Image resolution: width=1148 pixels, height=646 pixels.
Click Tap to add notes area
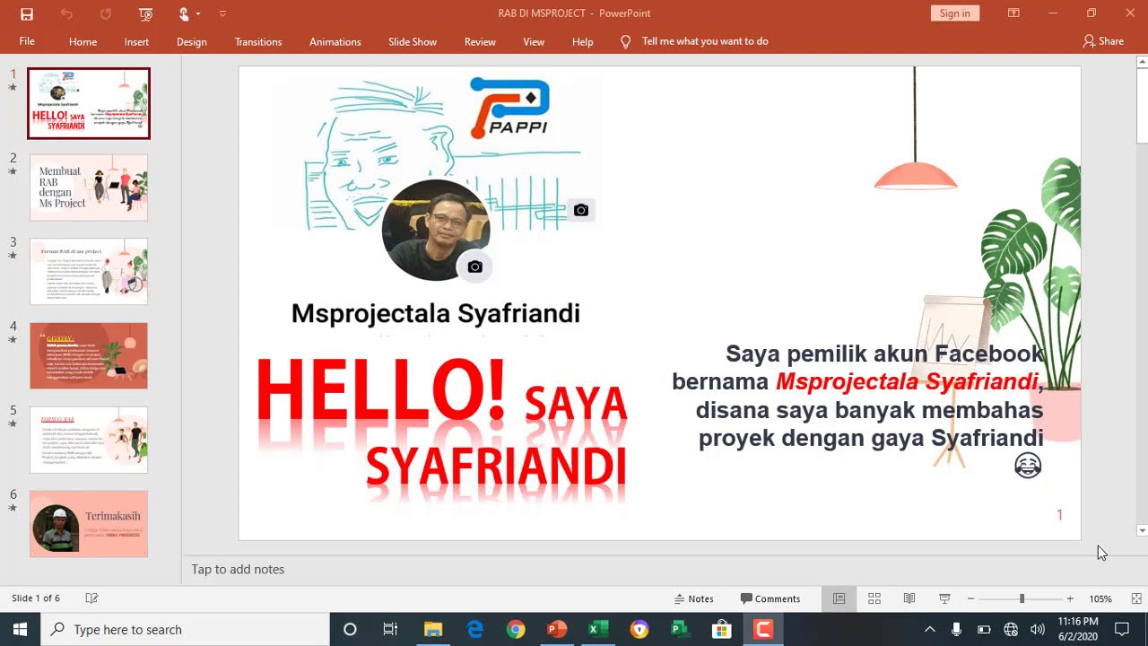[238, 569]
